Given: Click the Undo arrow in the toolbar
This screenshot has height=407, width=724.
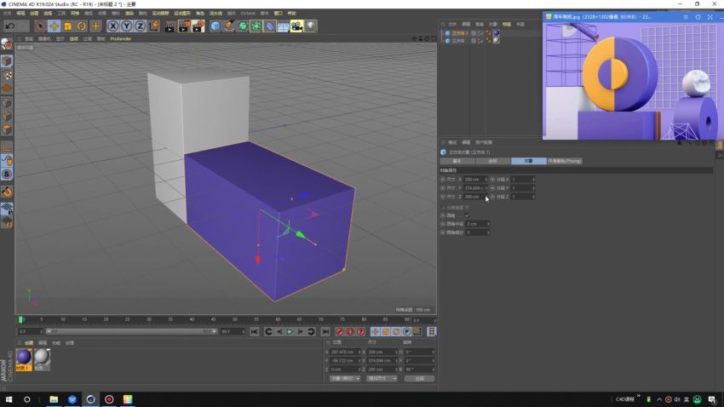Looking at the screenshot, I should coord(10,26).
